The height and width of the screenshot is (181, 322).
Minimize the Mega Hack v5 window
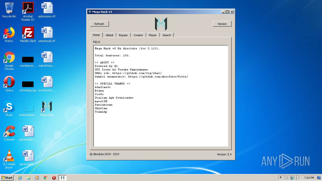223,12
